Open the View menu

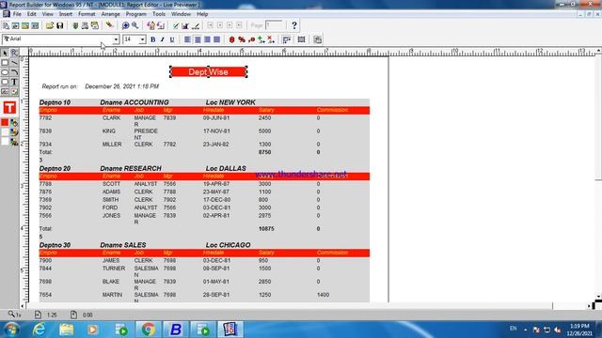(x=48, y=14)
